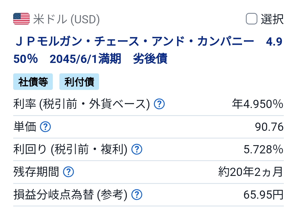Click the 単価 row label
The image size is (297, 210).
point(25,127)
